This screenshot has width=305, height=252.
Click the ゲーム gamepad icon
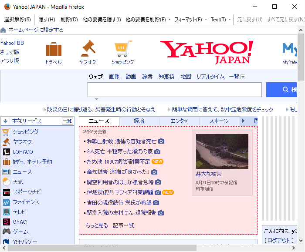[7, 232]
